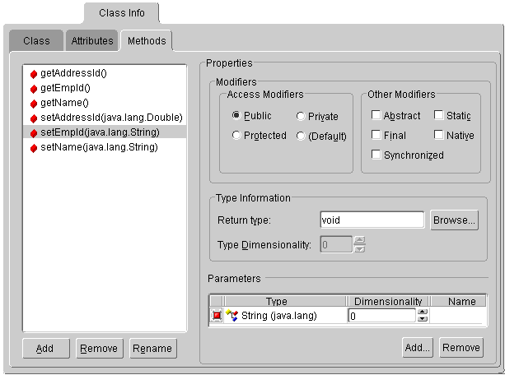This screenshot has height=375, width=505.
Task: Click Type Dimensionality spinner down arrow
Action: point(359,249)
